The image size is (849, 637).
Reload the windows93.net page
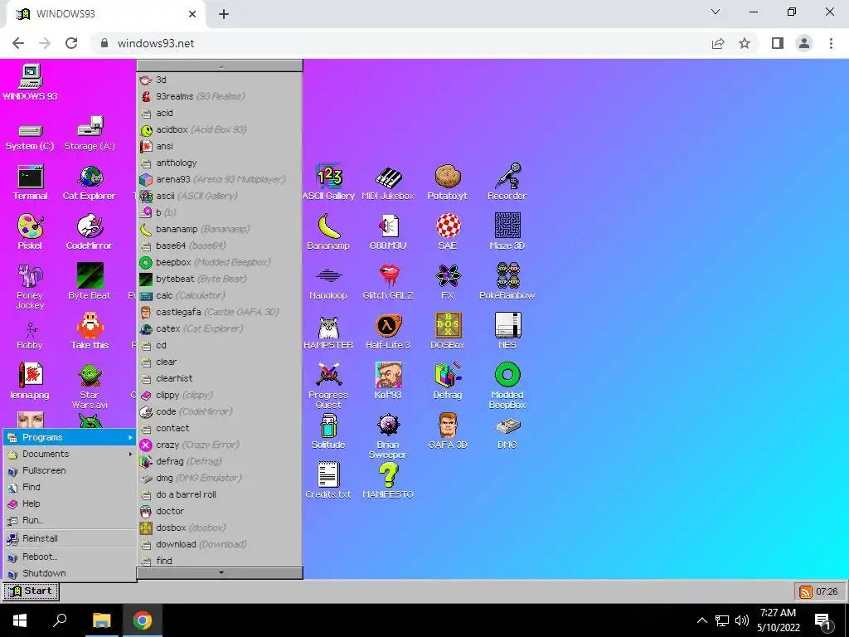coord(71,43)
